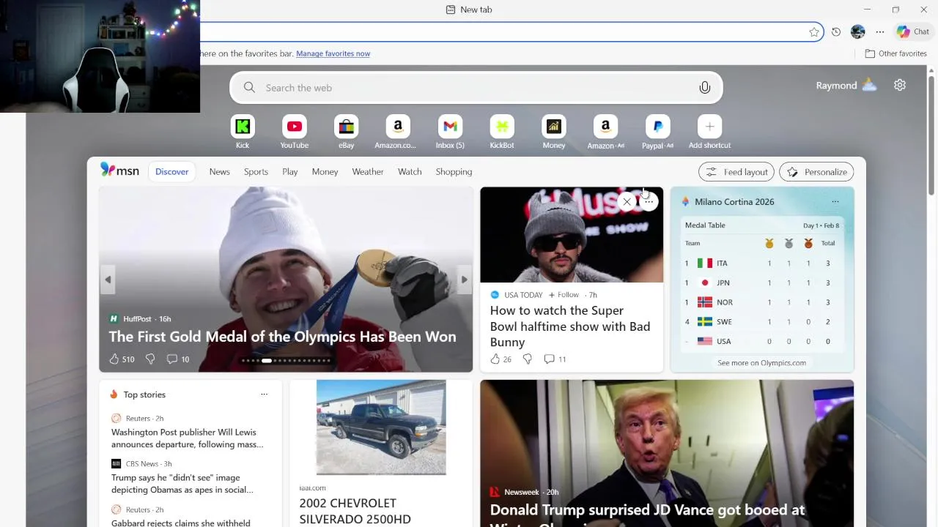This screenshot has width=938, height=527.
Task: Dismiss the Bad Bunny story card
Action: (627, 201)
